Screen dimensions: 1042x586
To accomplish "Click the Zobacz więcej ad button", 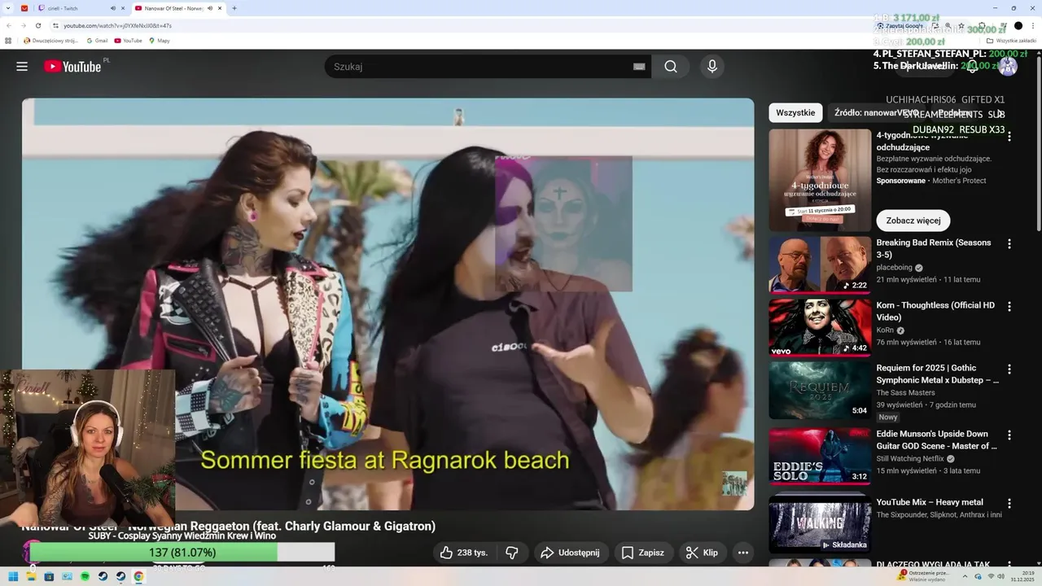I will [913, 221].
